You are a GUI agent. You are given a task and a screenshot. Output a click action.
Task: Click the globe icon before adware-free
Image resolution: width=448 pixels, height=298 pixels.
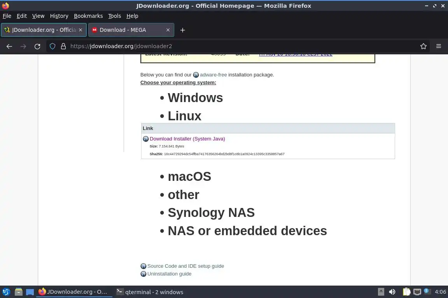(196, 75)
